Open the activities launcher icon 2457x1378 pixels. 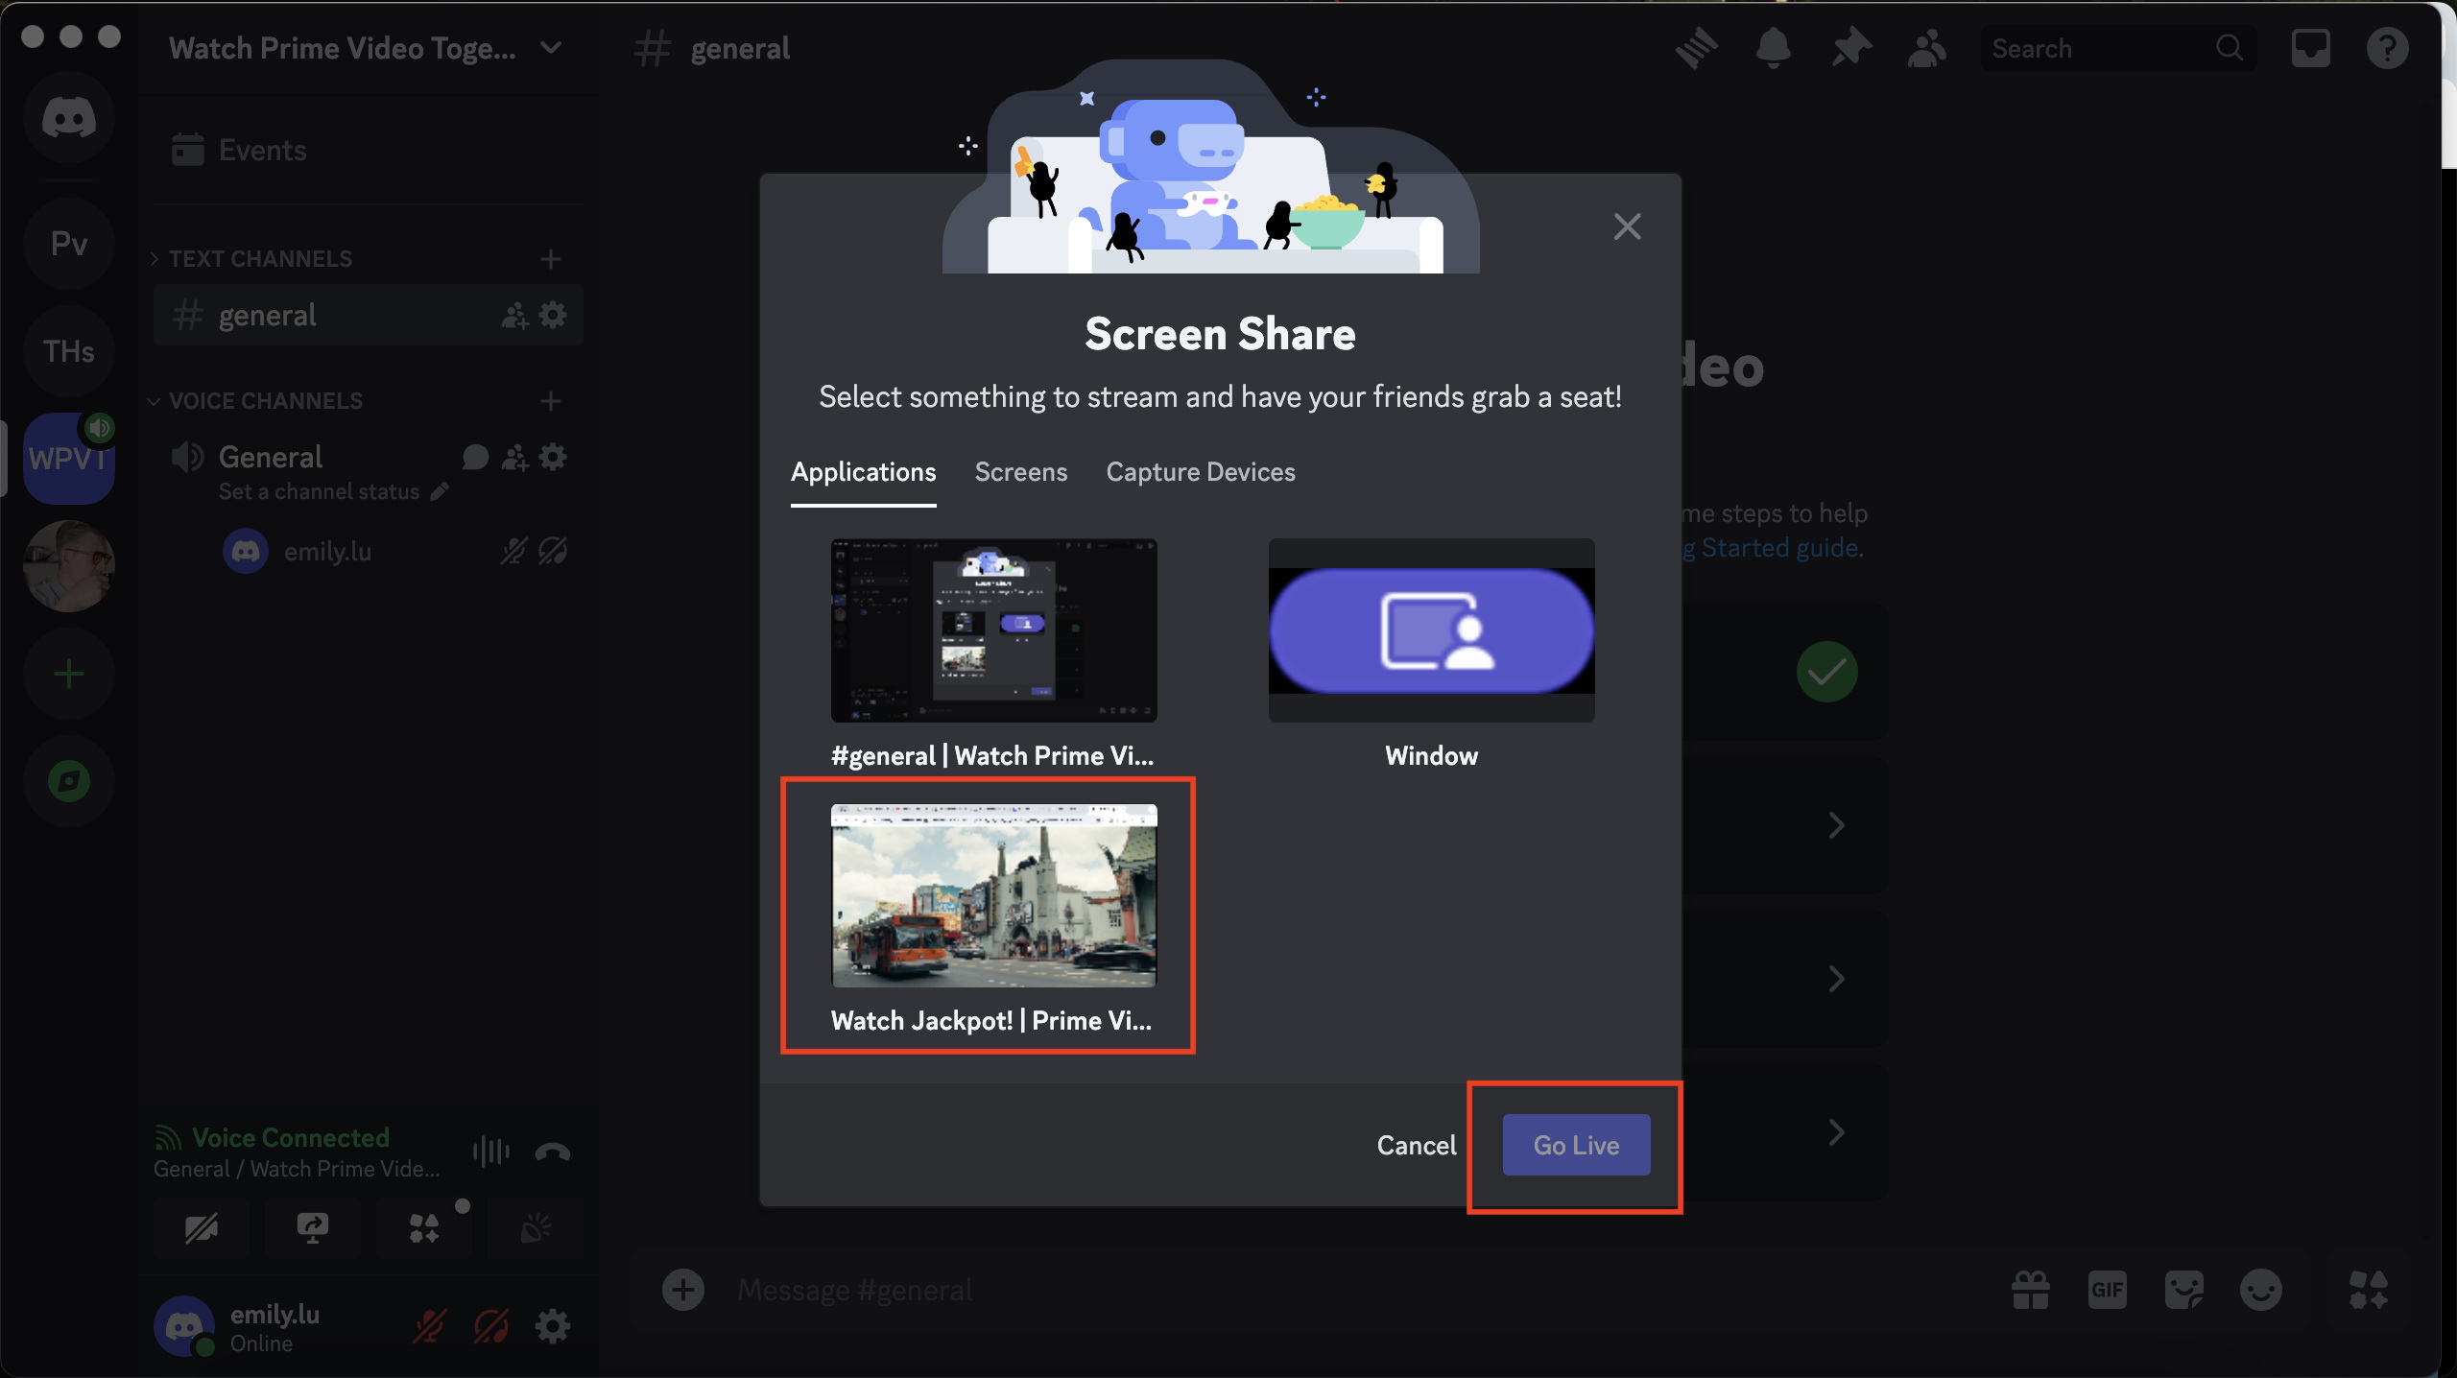pos(424,1227)
